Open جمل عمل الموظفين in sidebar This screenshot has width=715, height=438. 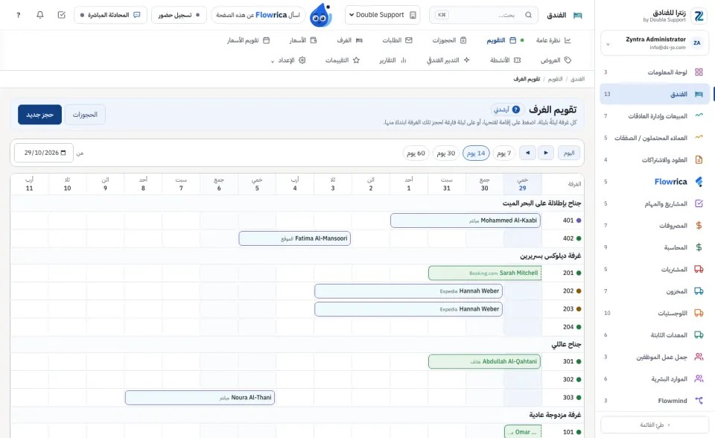(655, 357)
